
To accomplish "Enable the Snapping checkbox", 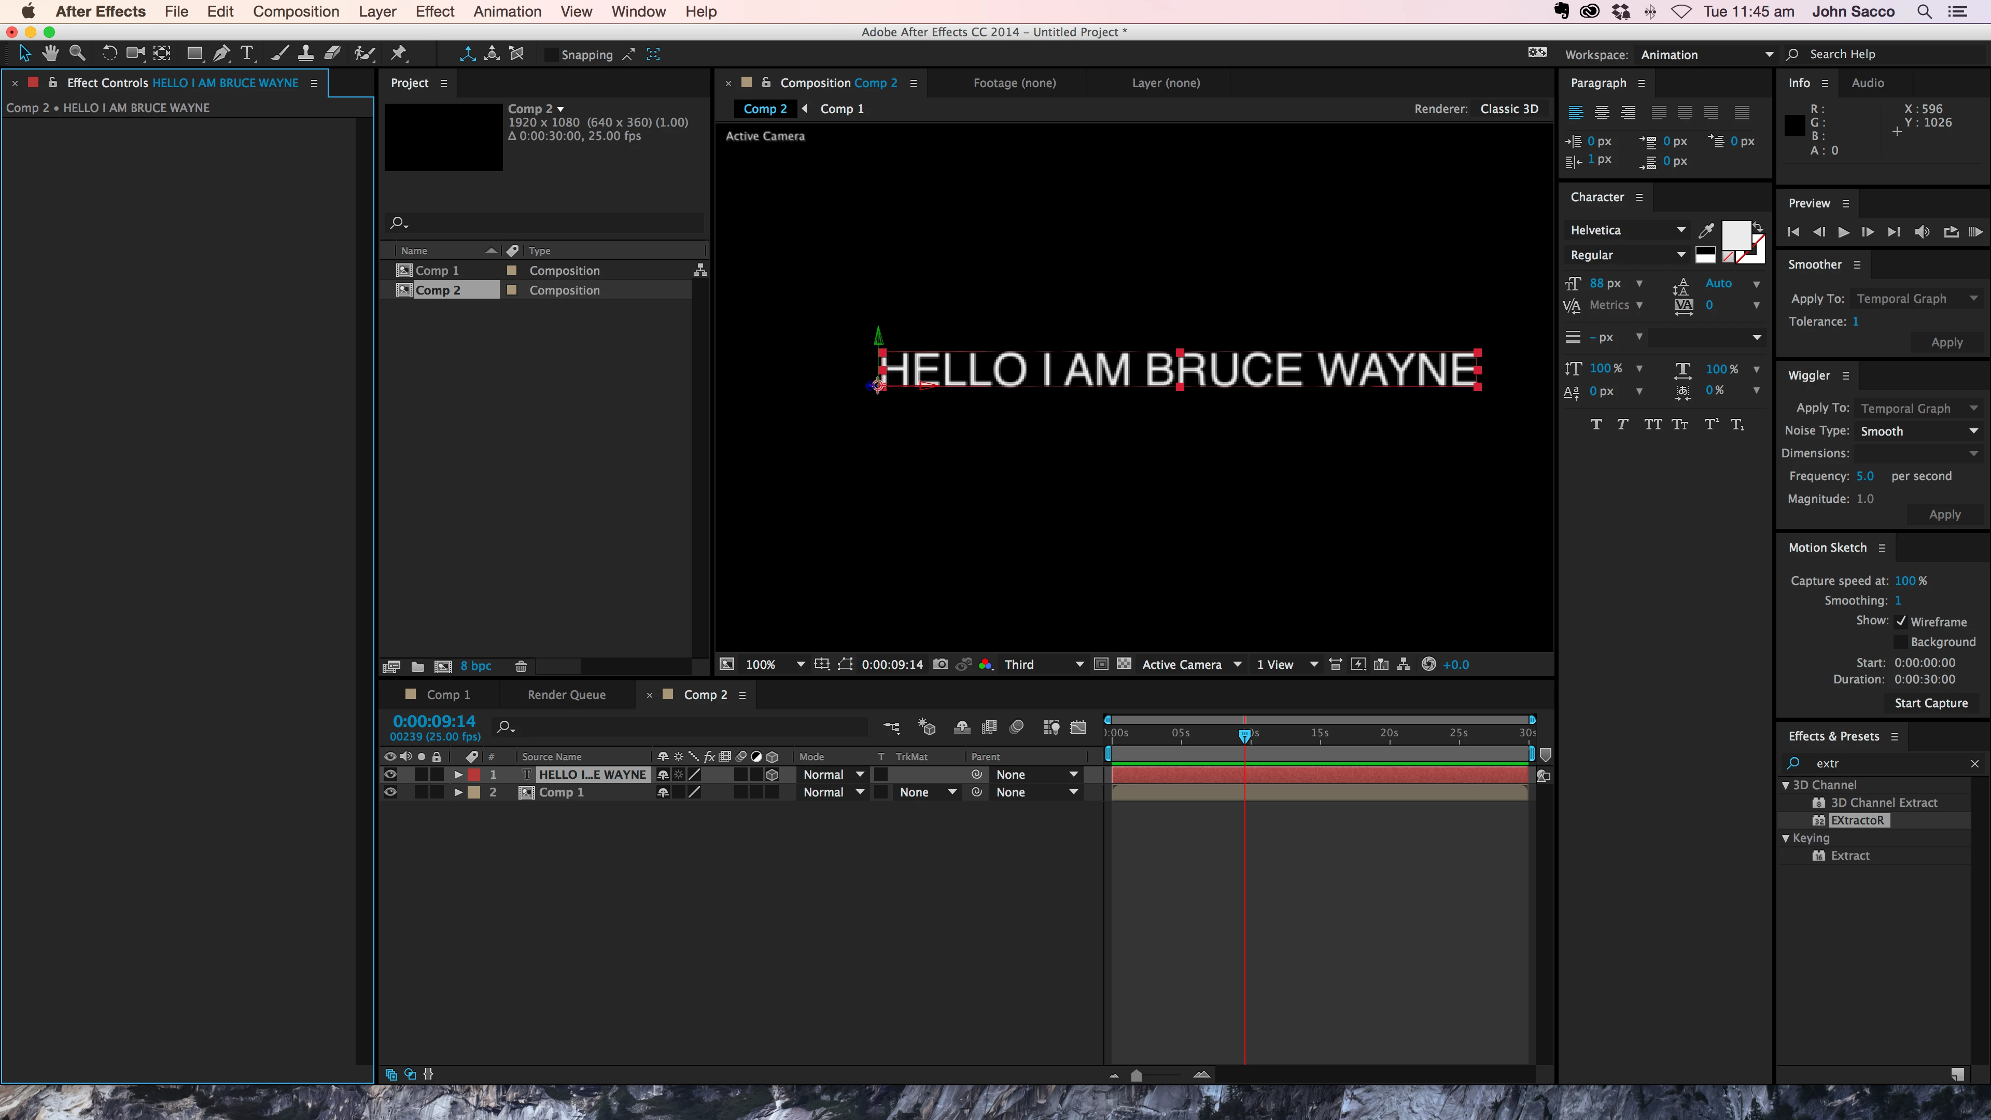I will tap(551, 55).
